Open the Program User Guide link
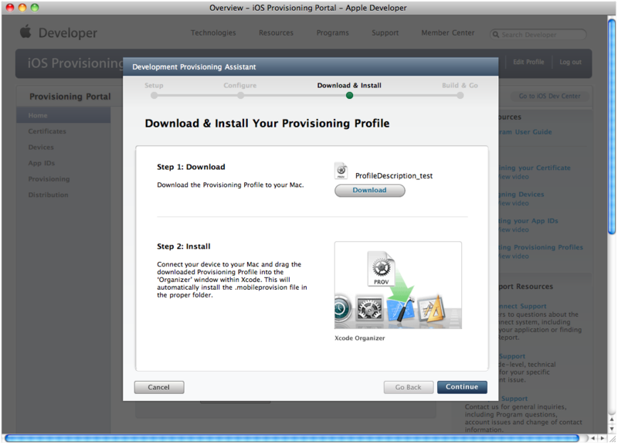 coord(525,132)
